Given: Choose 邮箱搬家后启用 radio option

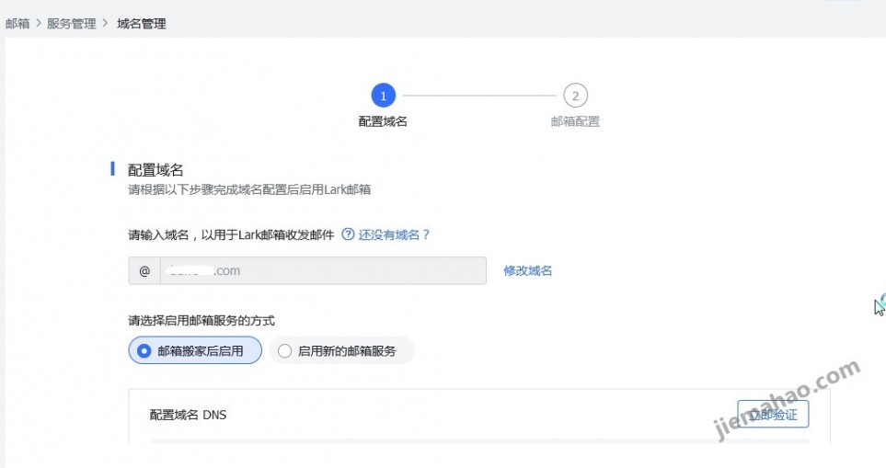Looking at the screenshot, I should (x=195, y=350).
